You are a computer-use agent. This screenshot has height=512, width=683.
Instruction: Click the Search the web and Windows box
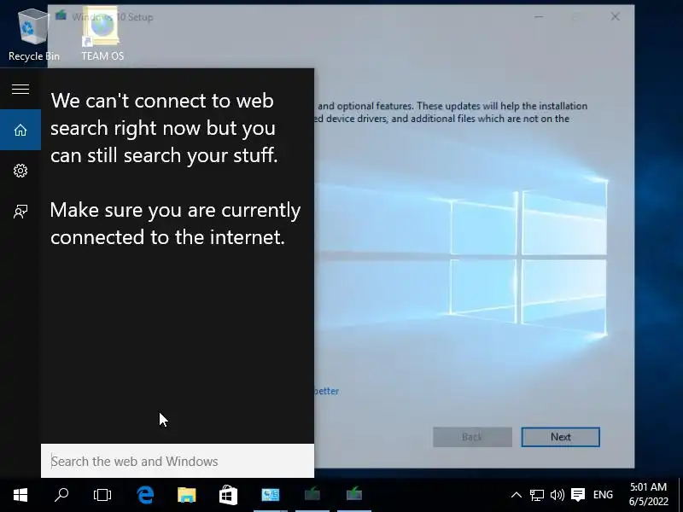click(178, 461)
